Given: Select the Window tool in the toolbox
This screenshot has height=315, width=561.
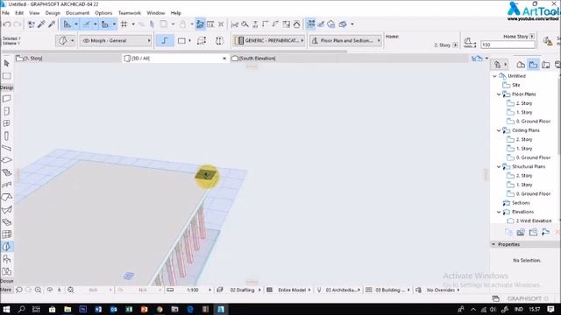Looking at the screenshot, I should (x=6, y=123).
